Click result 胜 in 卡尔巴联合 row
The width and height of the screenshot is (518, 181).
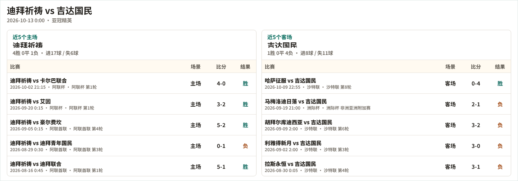(x=245, y=83)
